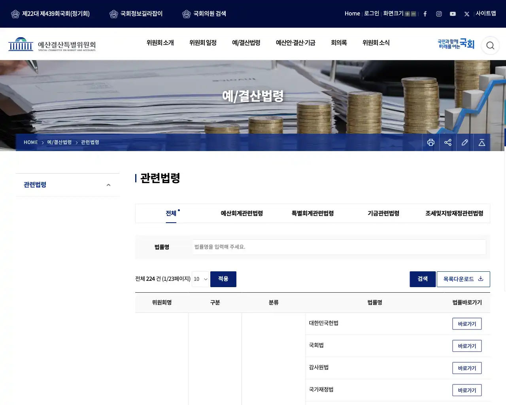Click the 적용 button
The width and height of the screenshot is (506, 405).
[x=223, y=279]
